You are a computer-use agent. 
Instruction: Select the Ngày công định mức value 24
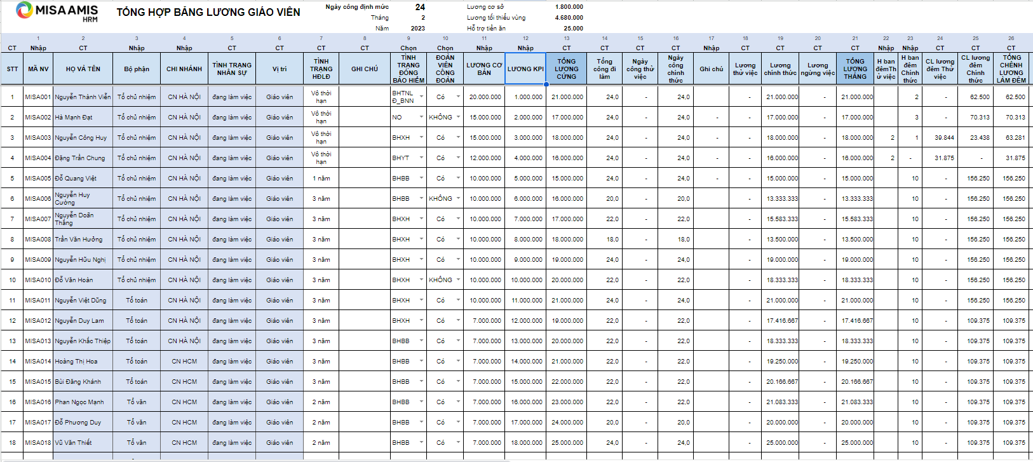click(420, 7)
